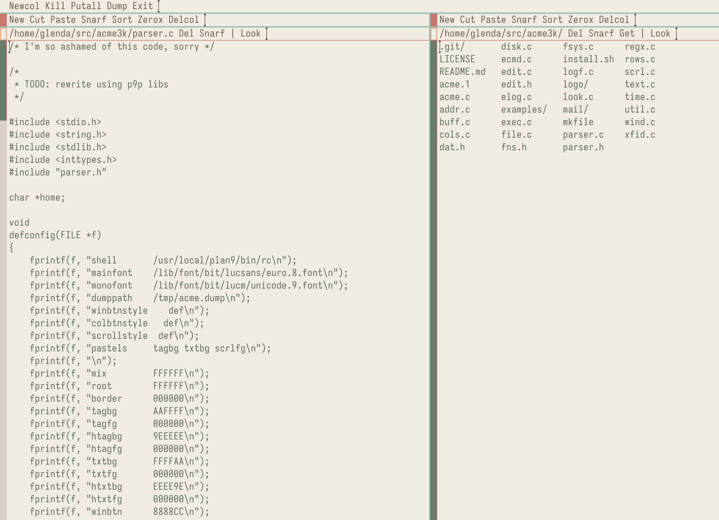The width and height of the screenshot is (719, 520).
Task: Click the mail/ directory entry
Action: click(x=576, y=110)
